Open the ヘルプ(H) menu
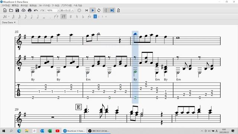 tap(78, 6)
